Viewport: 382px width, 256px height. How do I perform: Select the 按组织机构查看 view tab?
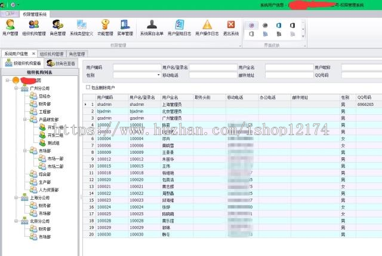23,63
